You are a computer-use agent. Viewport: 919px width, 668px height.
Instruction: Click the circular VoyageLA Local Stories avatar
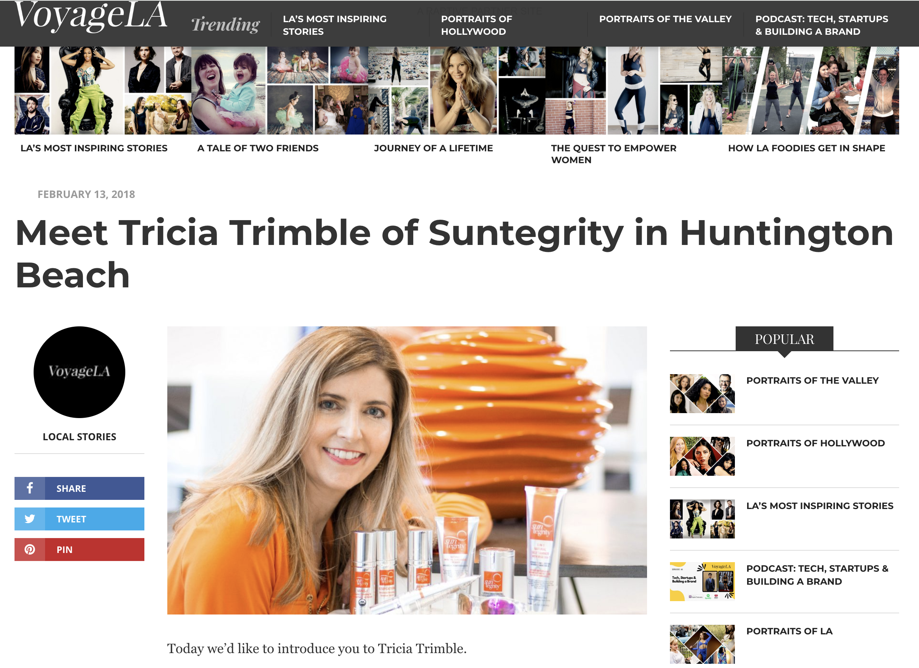coord(79,372)
